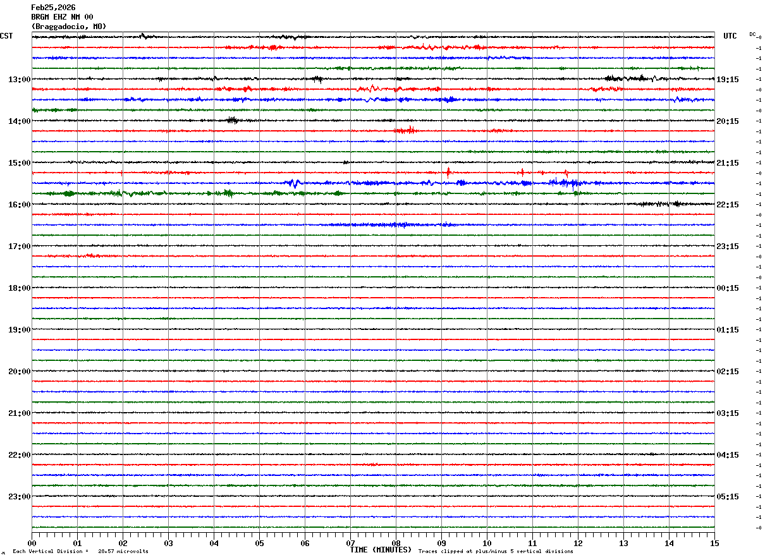Click the DC column header at top right
This screenshot has width=765, height=560.
click(x=752, y=34)
